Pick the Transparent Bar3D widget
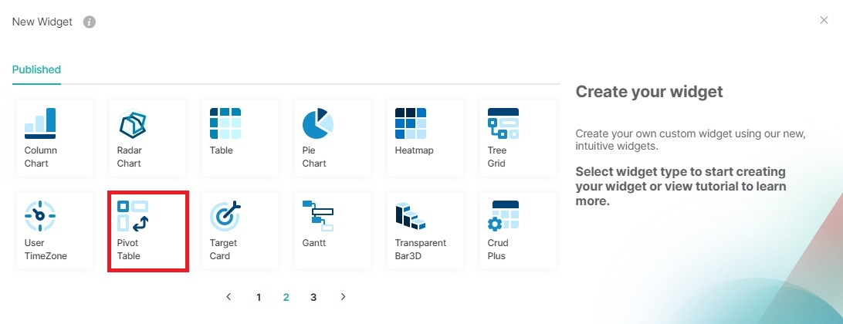The image size is (843, 324). [425, 231]
